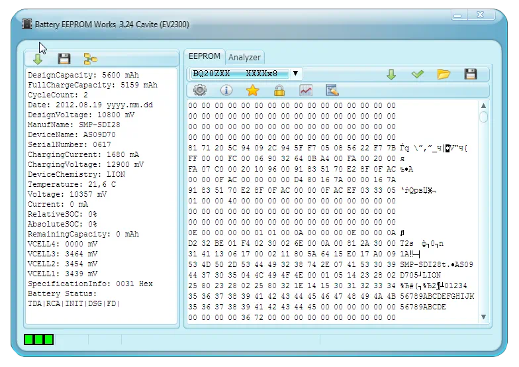Open file with the yellow folder icon

click(x=444, y=74)
